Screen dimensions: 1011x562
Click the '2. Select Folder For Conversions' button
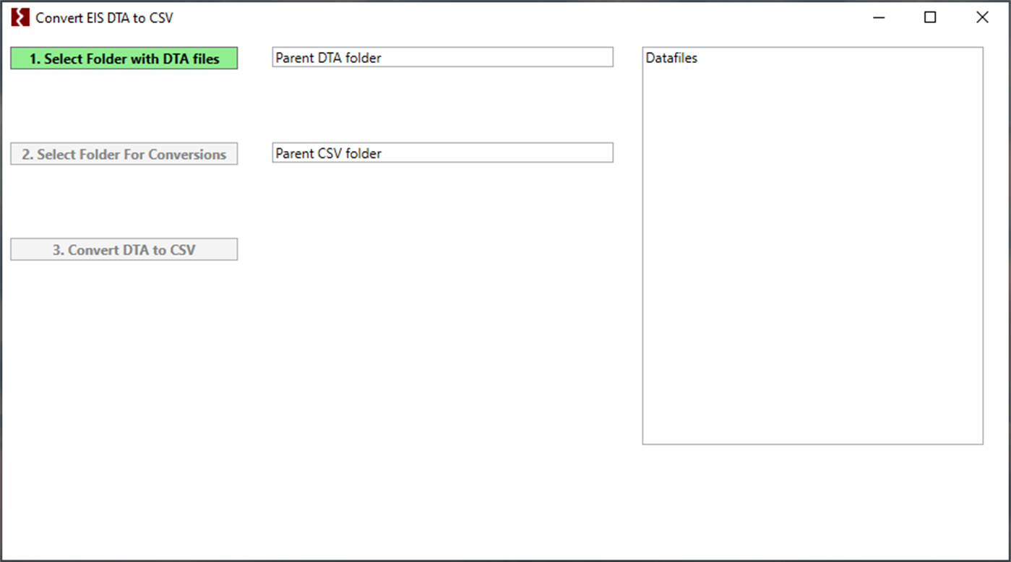click(123, 153)
